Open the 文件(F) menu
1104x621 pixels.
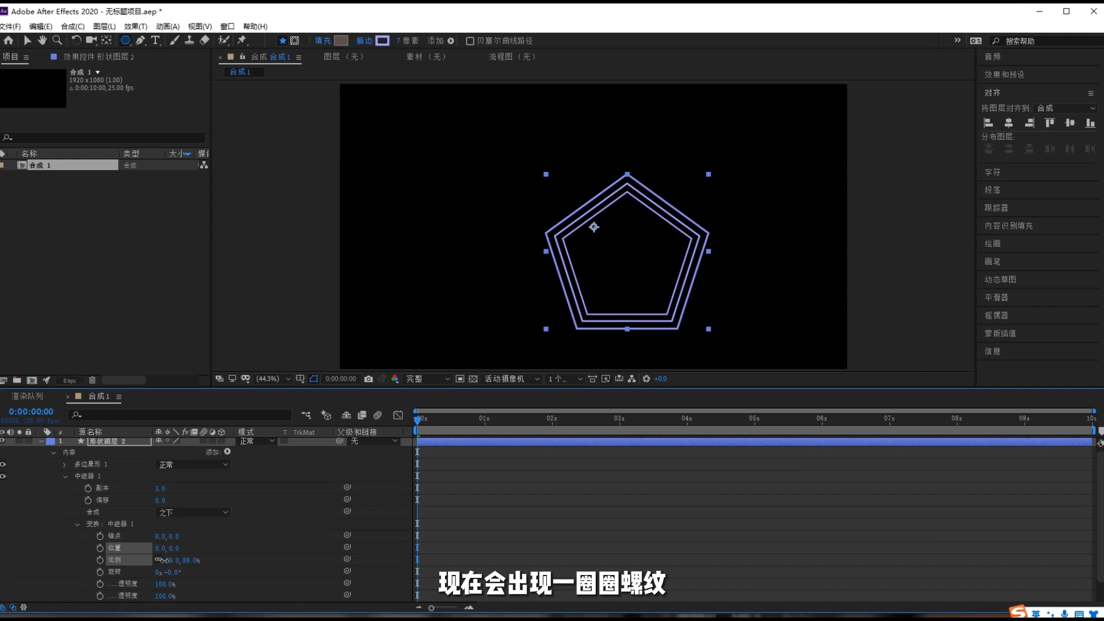click(10, 26)
